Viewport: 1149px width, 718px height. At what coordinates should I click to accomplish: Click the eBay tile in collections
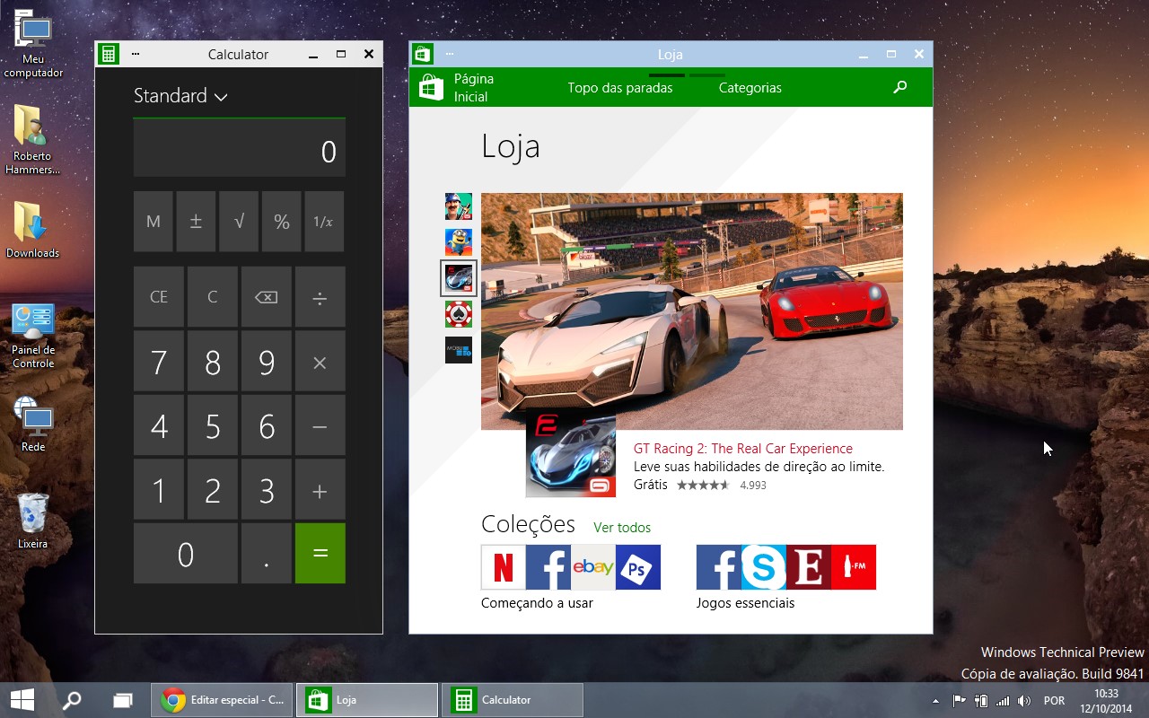593,567
